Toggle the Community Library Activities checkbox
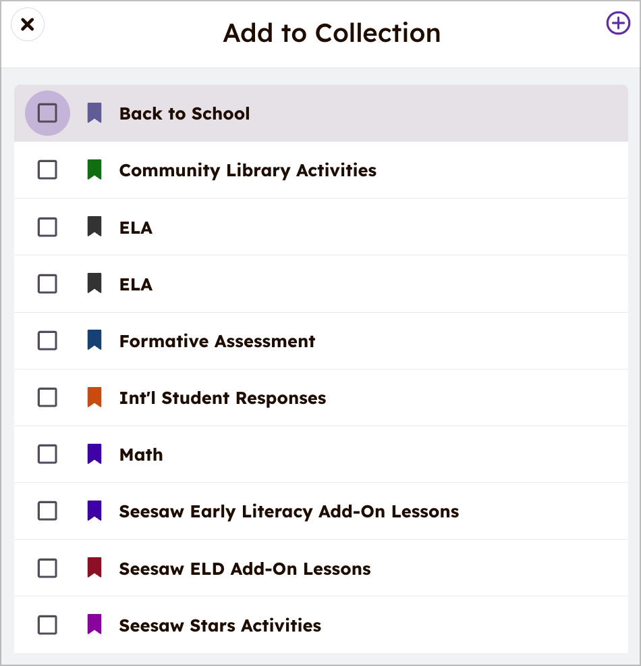This screenshot has width=641, height=666. coord(47,170)
